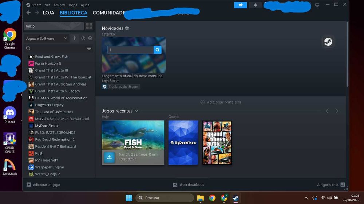Image resolution: width=364 pixels, height=204 pixels.
Task: Select Grand Theft Auto IV: The Complete
Action: tap(60, 77)
